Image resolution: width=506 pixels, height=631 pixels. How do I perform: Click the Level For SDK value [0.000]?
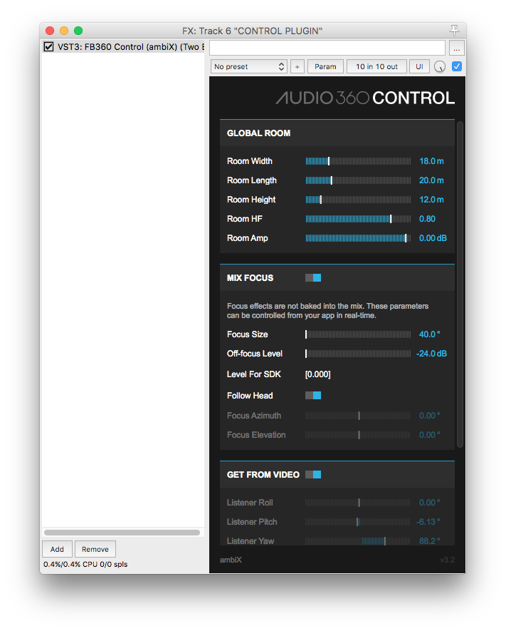[317, 374]
